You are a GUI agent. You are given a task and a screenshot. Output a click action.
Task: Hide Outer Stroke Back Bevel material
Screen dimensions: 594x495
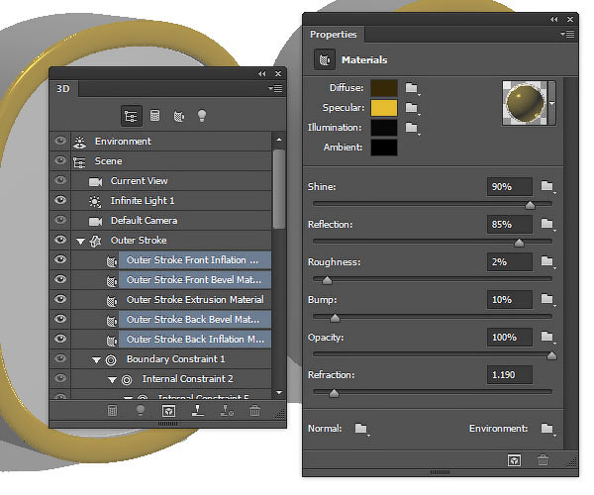tap(60, 319)
